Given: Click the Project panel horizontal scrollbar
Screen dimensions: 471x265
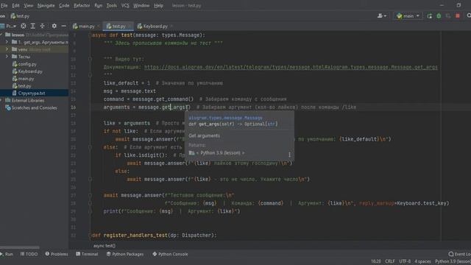Looking at the screenshot, I should (20, 247).
